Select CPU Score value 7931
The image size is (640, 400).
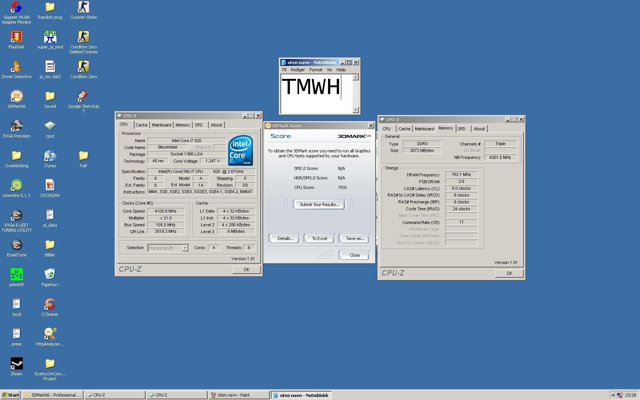[342, 187]
